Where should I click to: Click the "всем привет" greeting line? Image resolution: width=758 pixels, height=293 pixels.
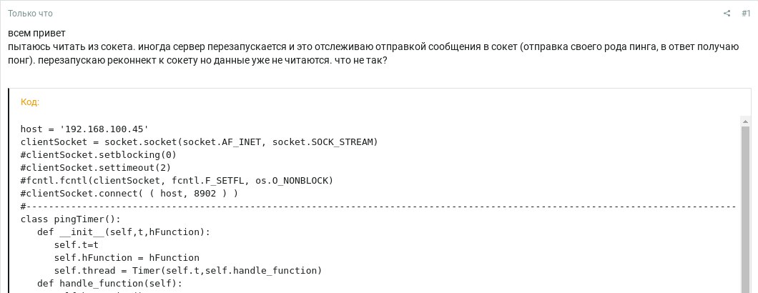[x=36, y=34]
